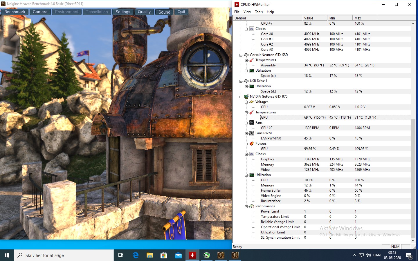Open Task View from the taskbar

(121, 255)
